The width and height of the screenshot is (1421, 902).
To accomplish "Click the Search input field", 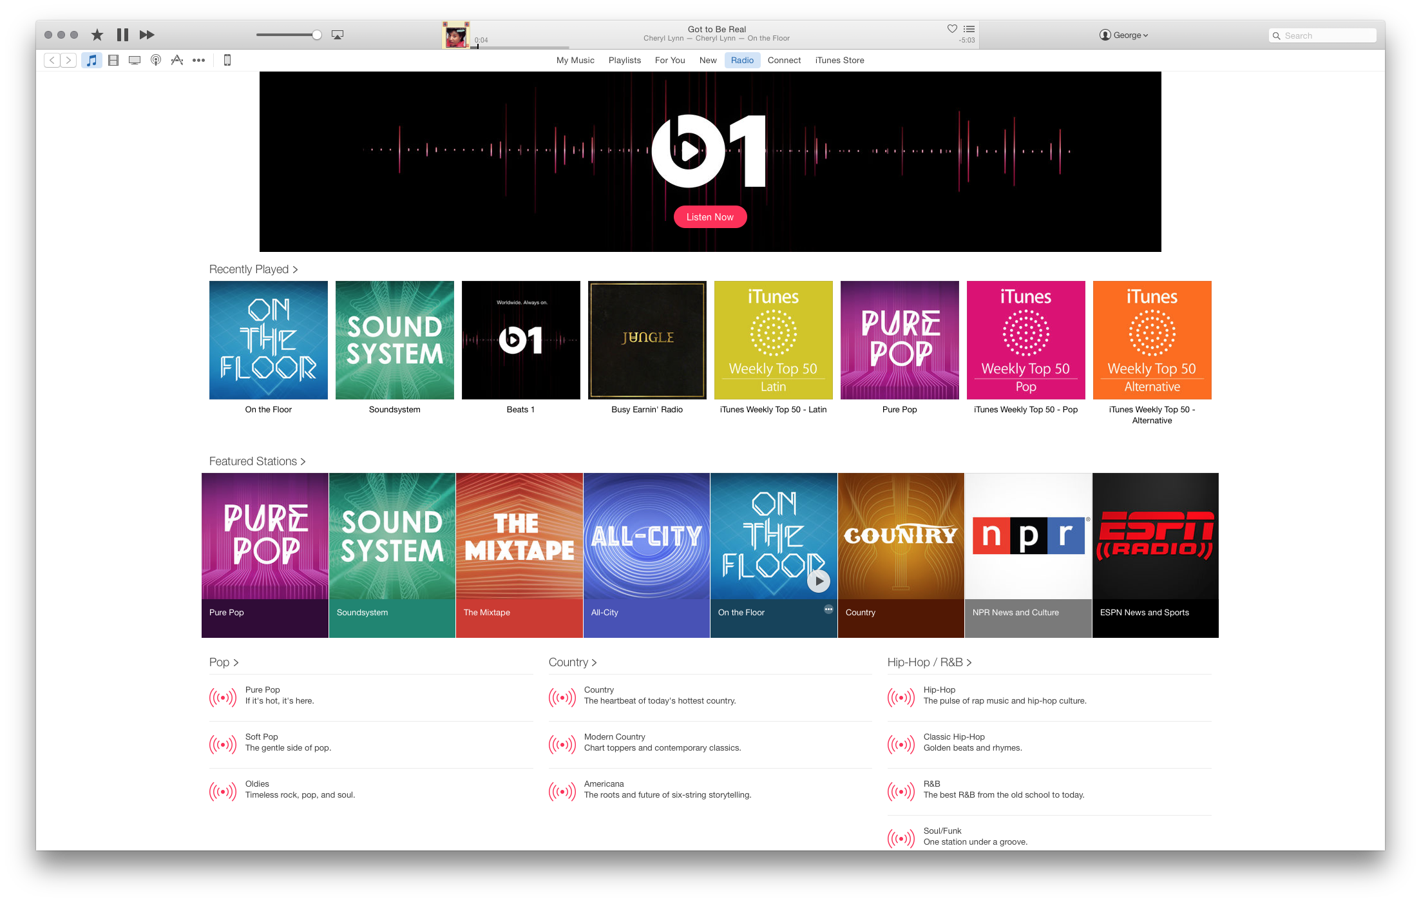I will [x=1322, y=35].
